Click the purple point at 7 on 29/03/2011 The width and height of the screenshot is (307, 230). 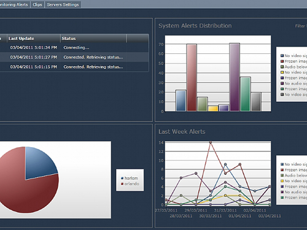point(196,174)
